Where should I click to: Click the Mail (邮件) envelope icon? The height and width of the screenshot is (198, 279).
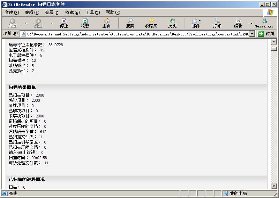pos(195,21)
